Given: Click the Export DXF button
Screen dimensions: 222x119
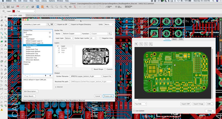Looking at the screenshot, I should [186, 104].
